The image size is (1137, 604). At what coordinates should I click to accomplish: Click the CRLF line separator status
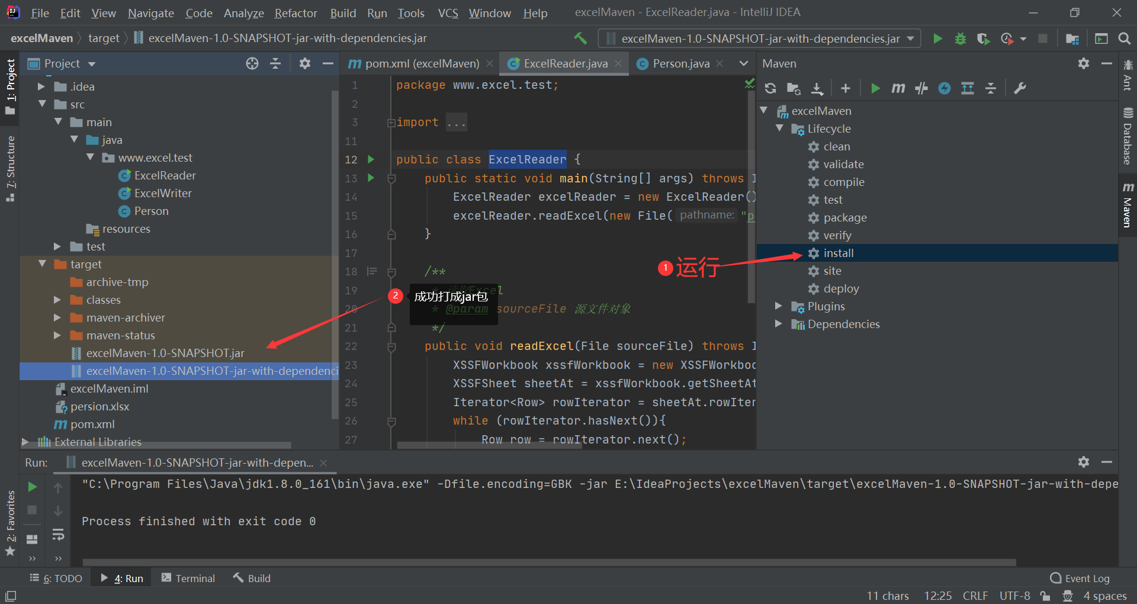[975, 596]
